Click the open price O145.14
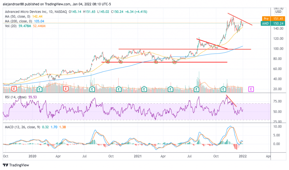This screenshot has width=289, height=170. click(x=75, y=12)
